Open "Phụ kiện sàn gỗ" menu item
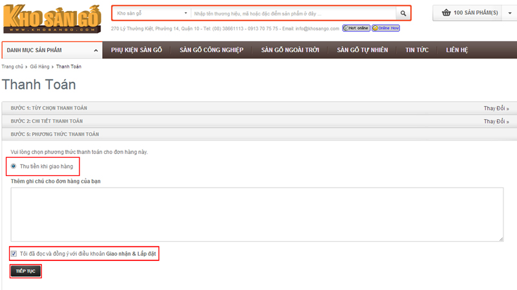The image size is (517, 290). (x=136, y=50)
